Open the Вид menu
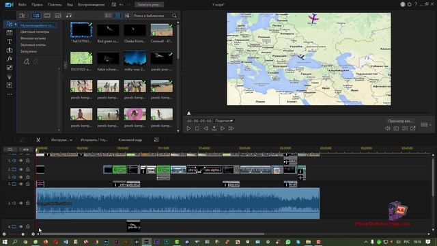437x246 pixels. point(70,5)
